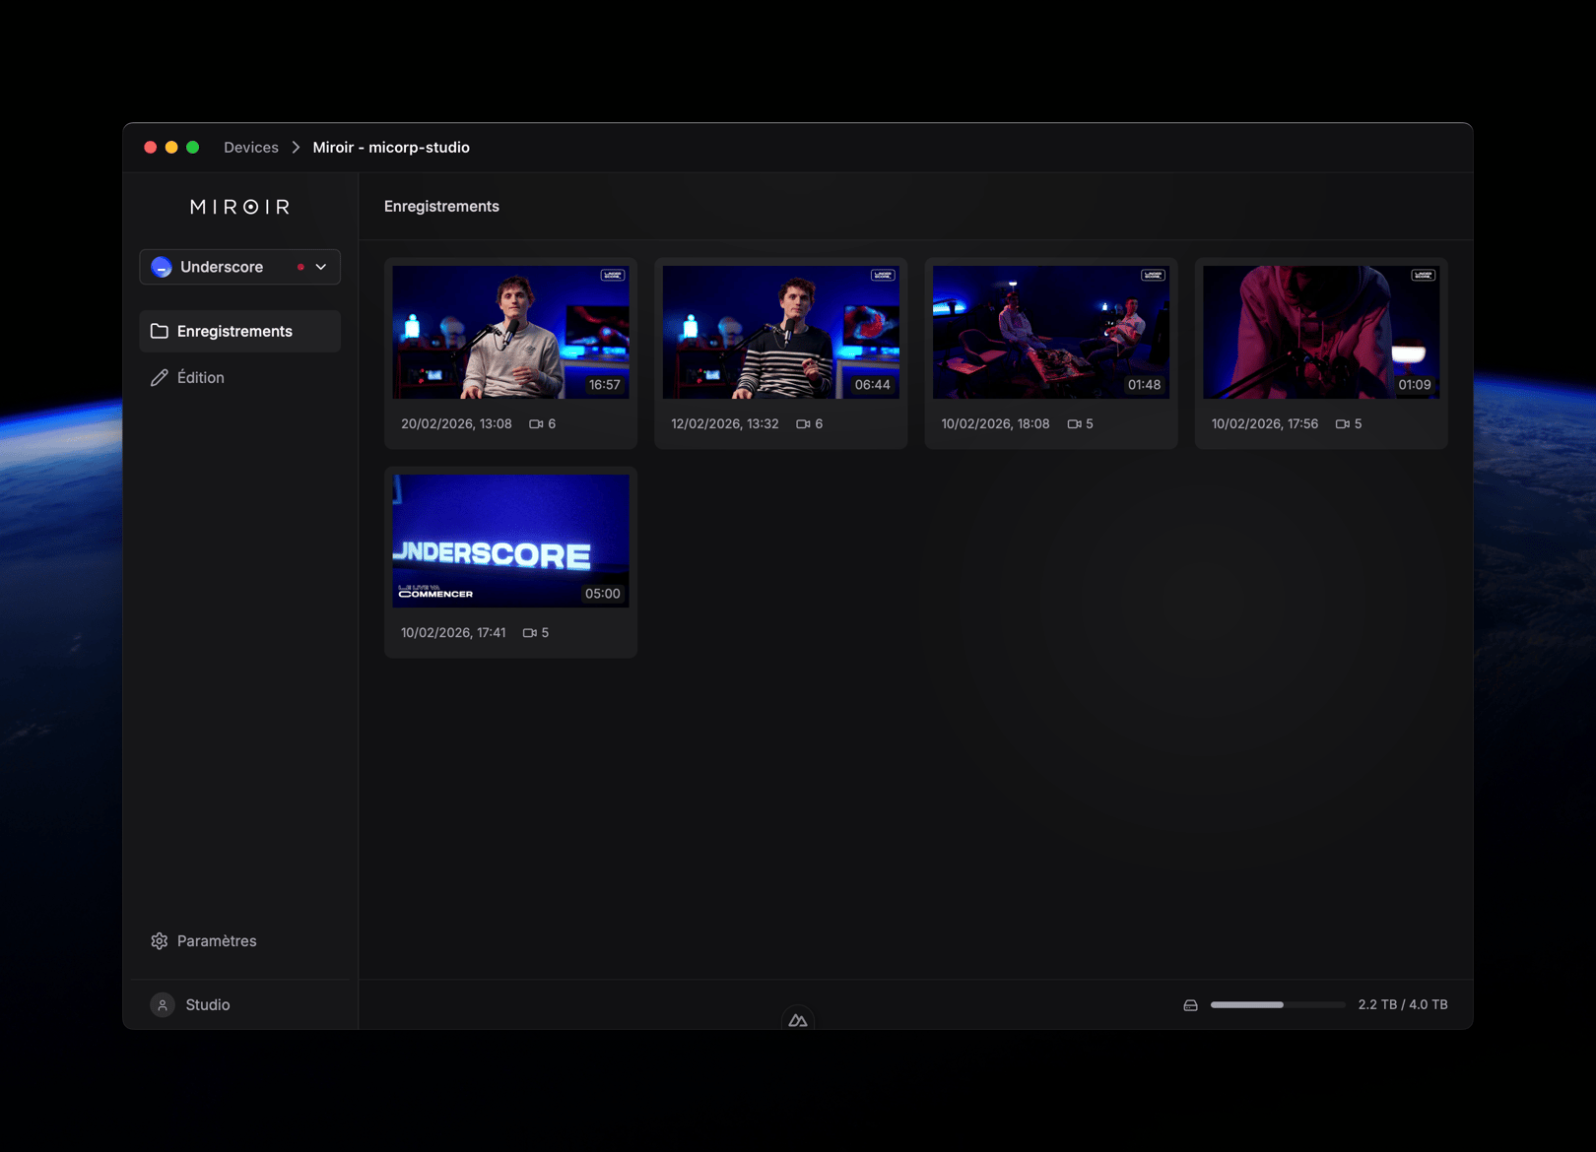Screen dimensions: 1596x1152
Task: Select the Édition pencil icon
Action: [160, 377]
